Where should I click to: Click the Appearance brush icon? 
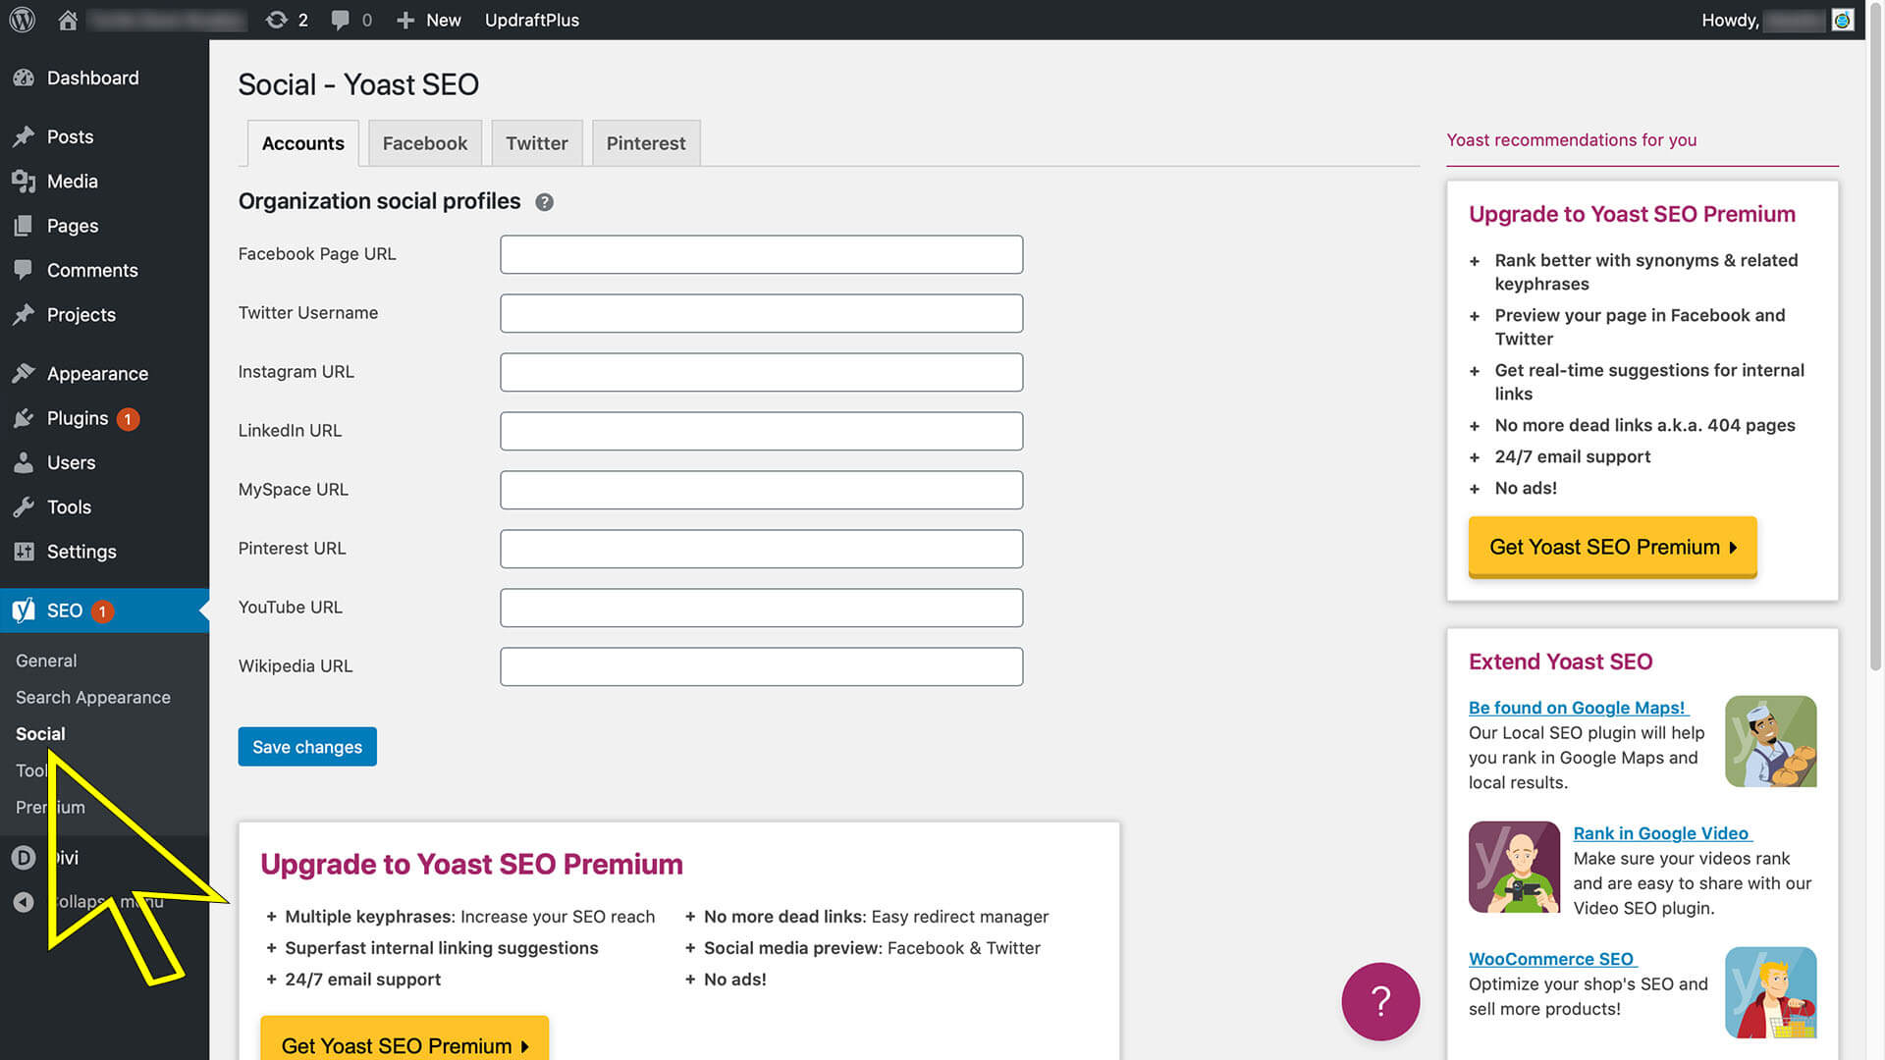[24, 374]
